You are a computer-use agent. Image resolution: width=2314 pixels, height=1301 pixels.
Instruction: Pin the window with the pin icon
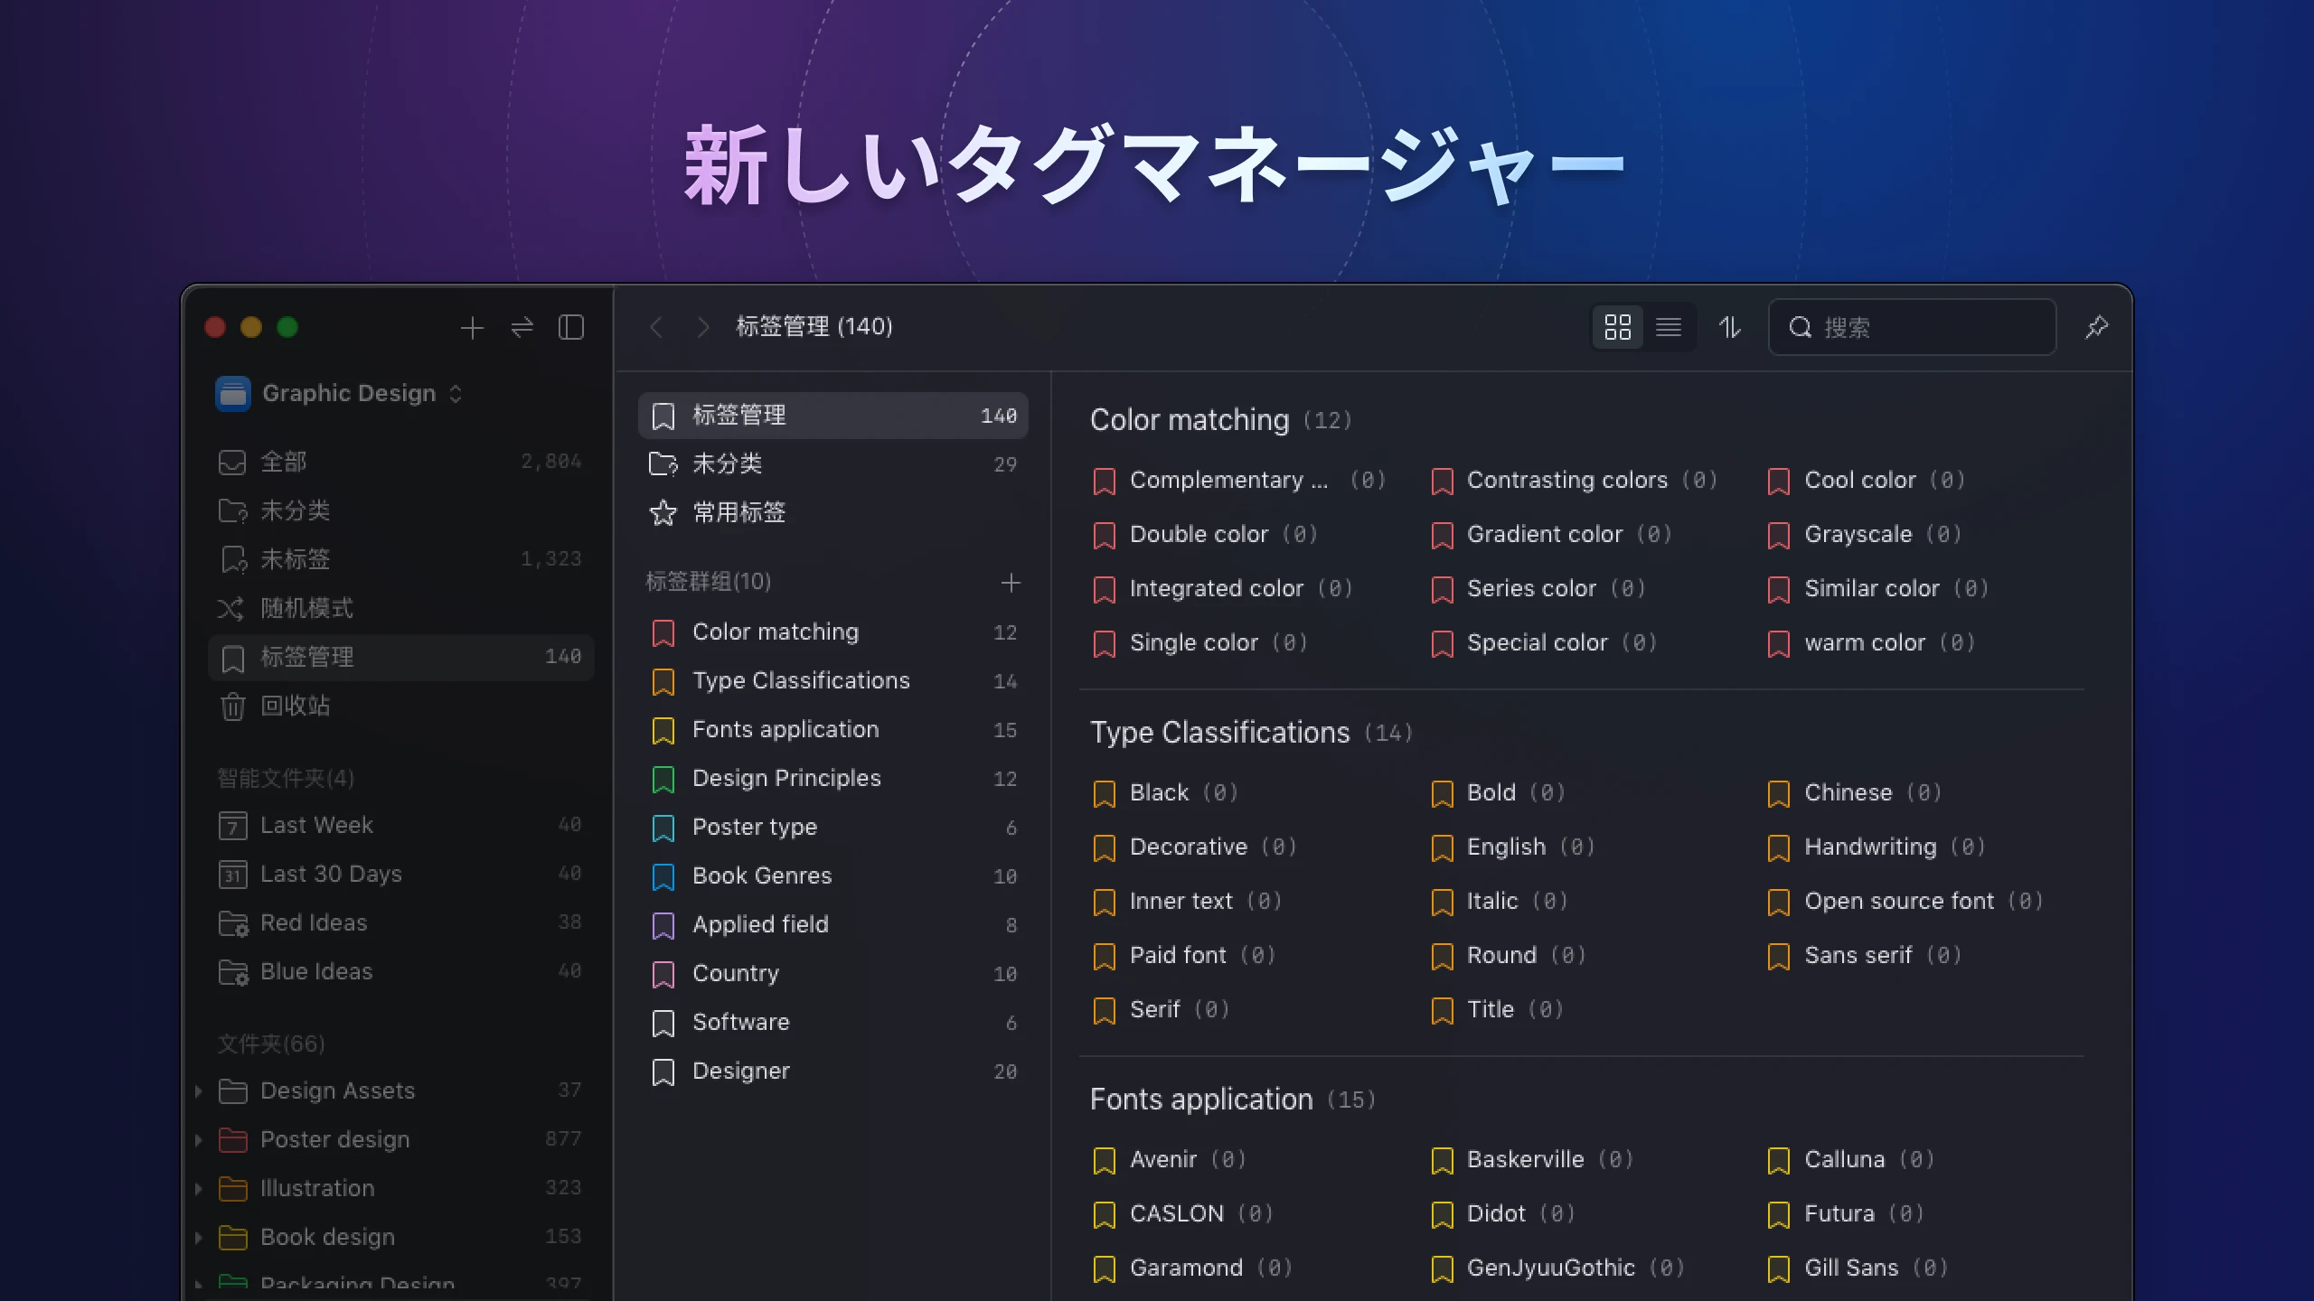(2096, 327)
